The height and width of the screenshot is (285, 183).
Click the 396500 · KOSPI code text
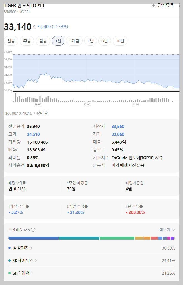(x=16, y=12)
